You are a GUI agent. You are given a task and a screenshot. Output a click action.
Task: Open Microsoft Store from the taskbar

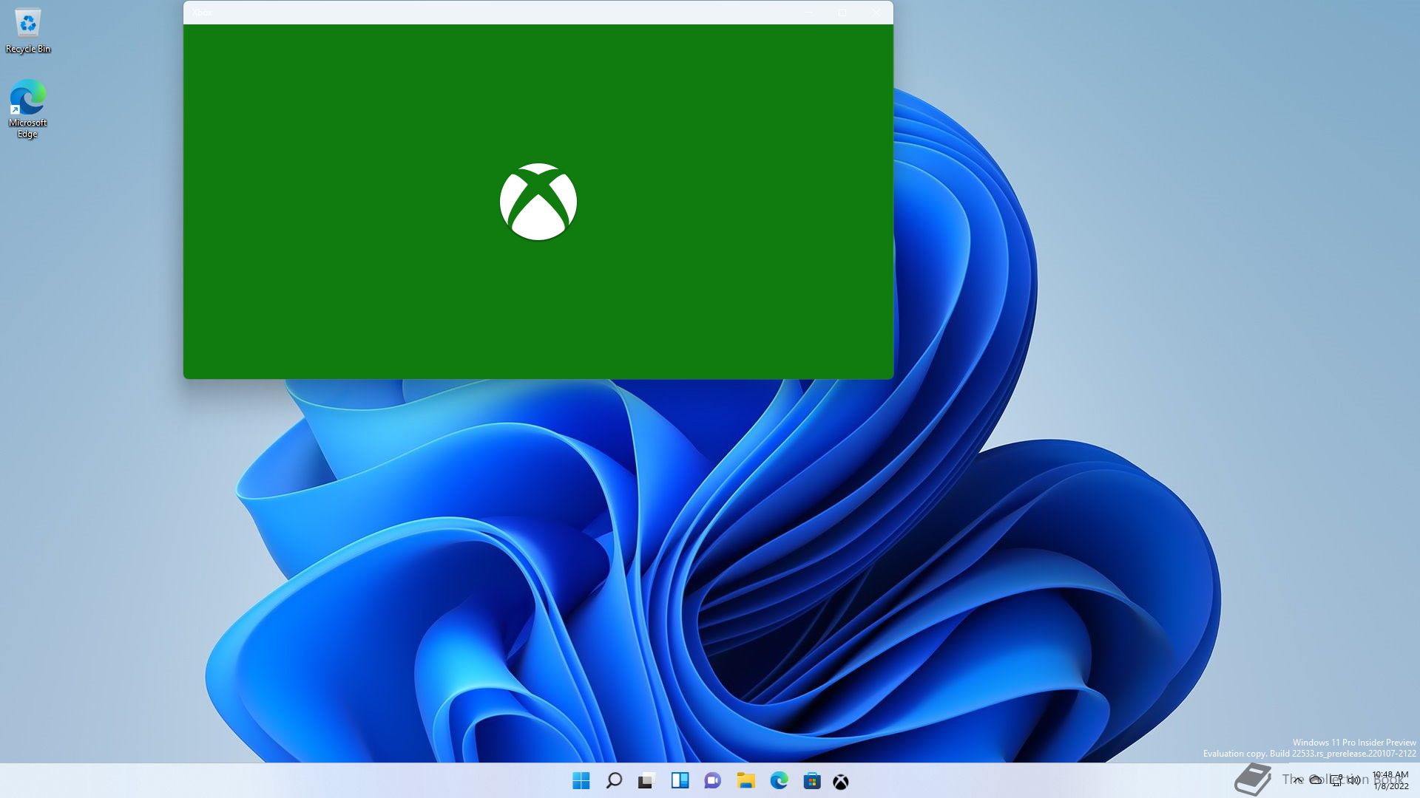pyautogui.click(x=811, y=781)
